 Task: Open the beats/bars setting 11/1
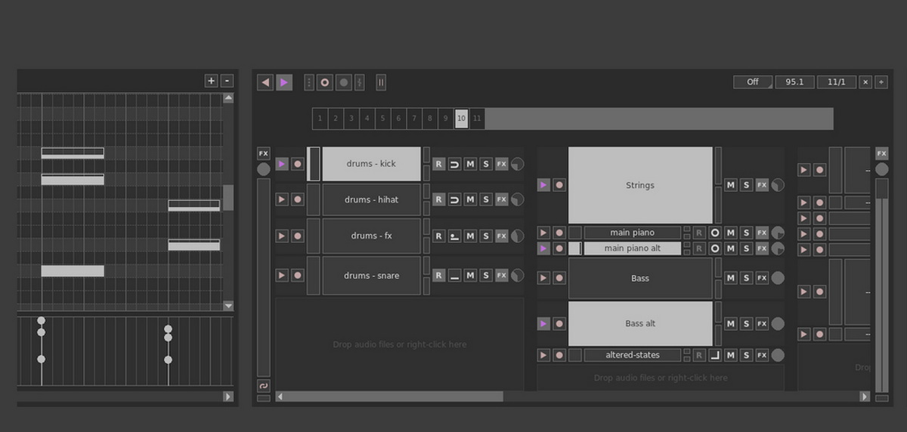tap(837, 82)
